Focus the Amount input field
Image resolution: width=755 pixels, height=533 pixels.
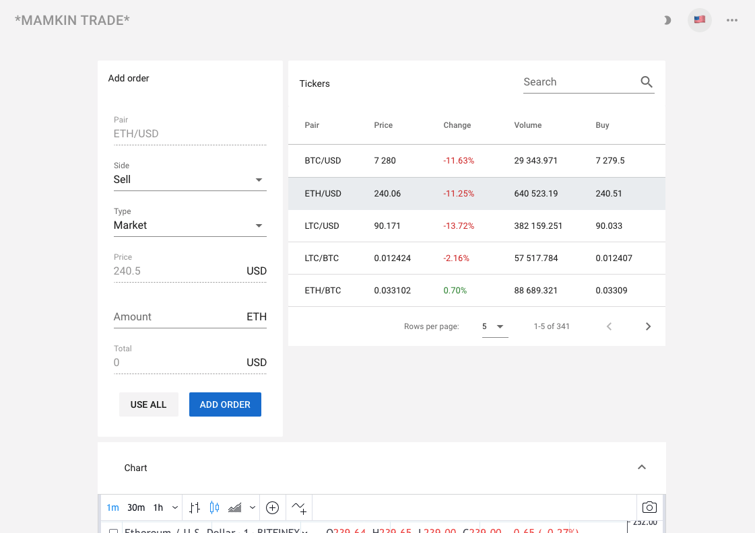coord(190,317)
